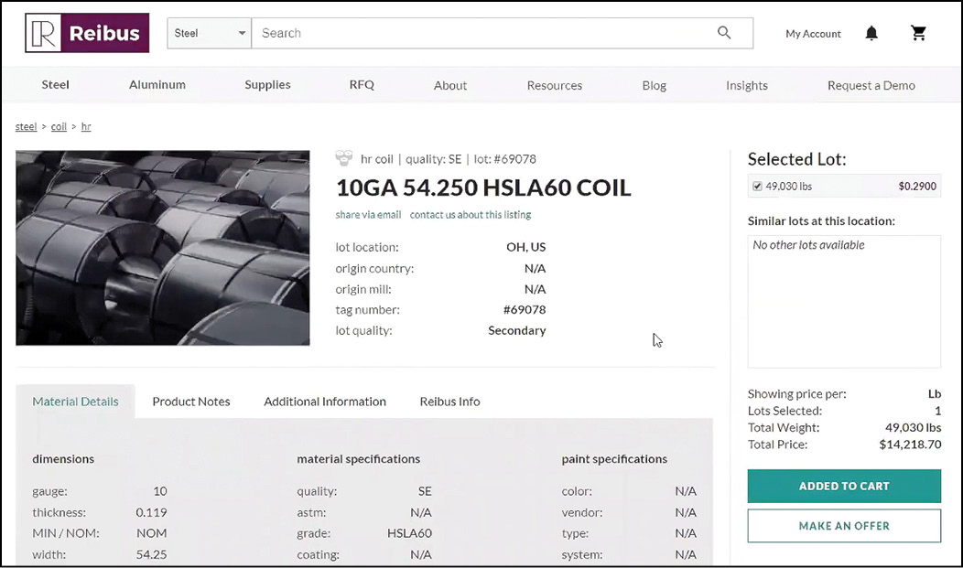963x568 pixels.
Task: Open the Aluminum navigation menu
Action: pyautogui.click(x=157, y=85)
